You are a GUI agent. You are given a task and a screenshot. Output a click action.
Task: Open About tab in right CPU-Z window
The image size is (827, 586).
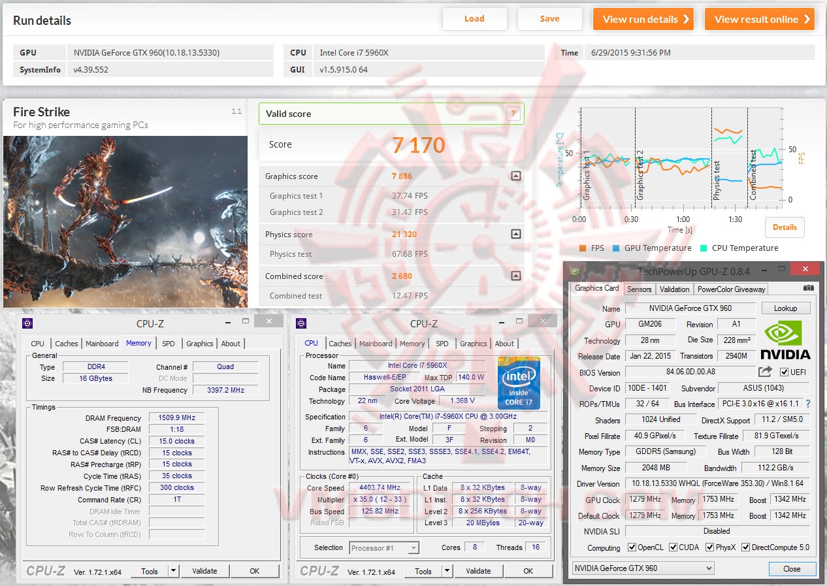point(504,344)
